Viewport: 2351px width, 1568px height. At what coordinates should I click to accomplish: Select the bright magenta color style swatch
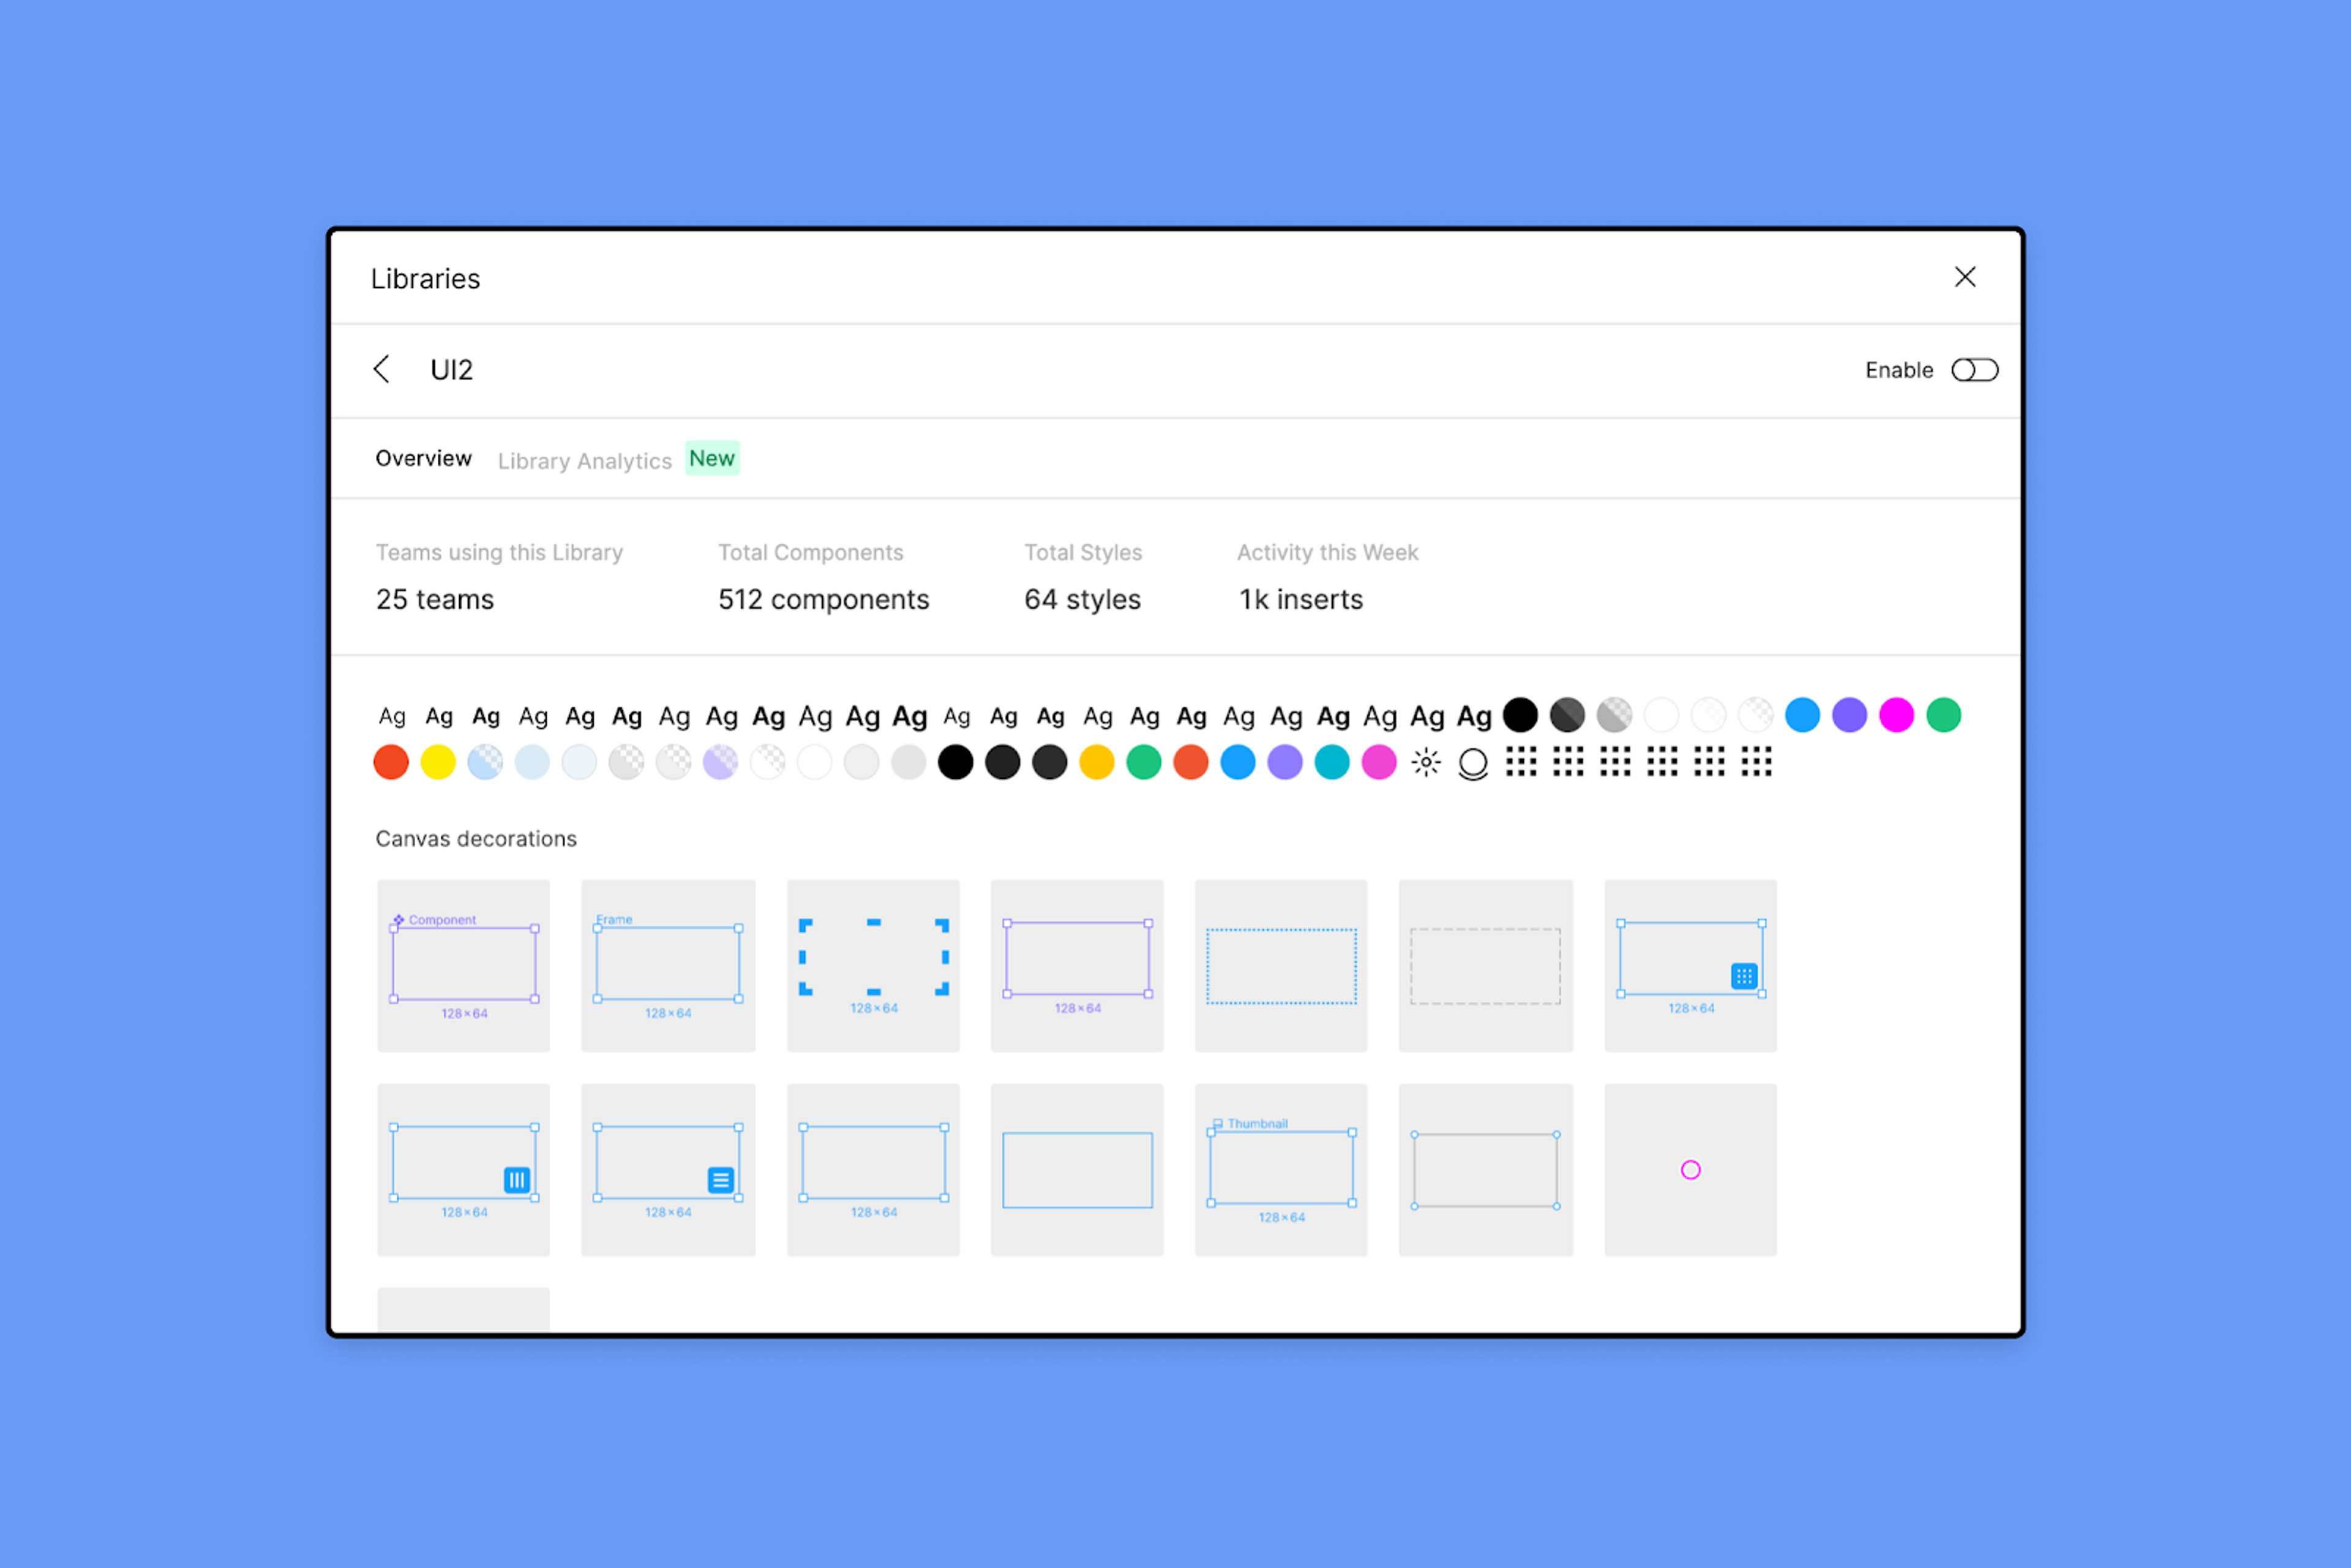(x=1896, y=715)
